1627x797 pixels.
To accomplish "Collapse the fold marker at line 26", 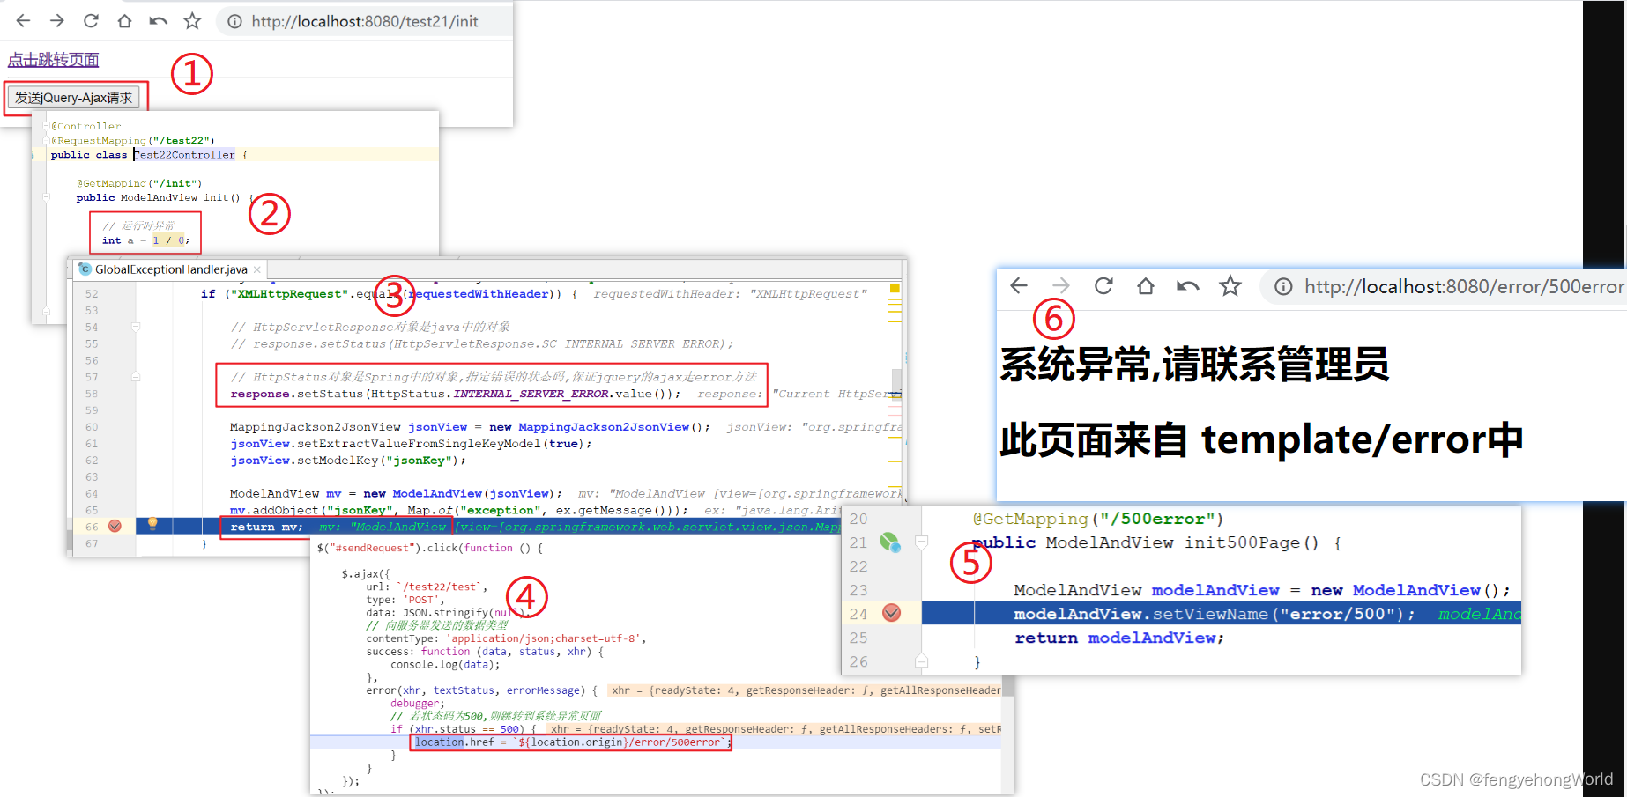I will [921, 660].
